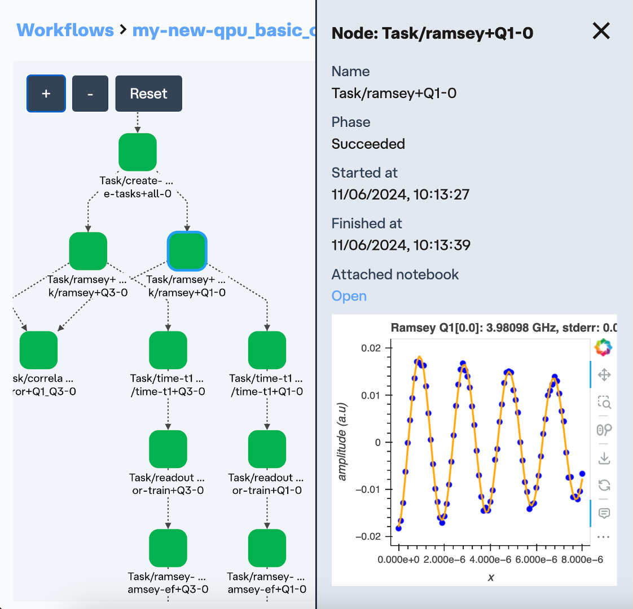
Task: Open the ramsey-ef+Q1-0 task node
Action: (x=267, y=548)
